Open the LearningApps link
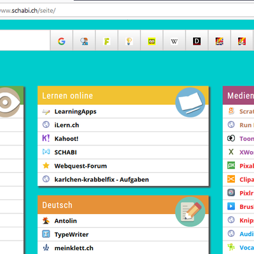 click(x=76, y=112)
